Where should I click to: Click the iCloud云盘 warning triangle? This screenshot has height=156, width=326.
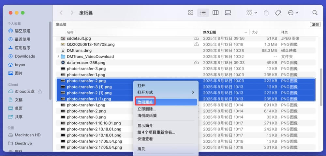point(40,91)
